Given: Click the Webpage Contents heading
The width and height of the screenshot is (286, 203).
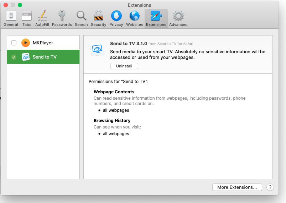Looking at the screenshot, I should pyautogui.click(x=114, y=92).
